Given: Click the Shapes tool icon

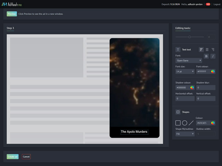Looking at the screenshot, I should pyautogui.click(x=178, y=112).
